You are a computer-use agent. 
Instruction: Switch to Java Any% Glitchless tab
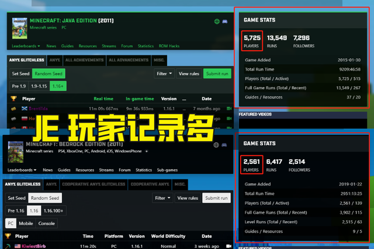[27, 60]
